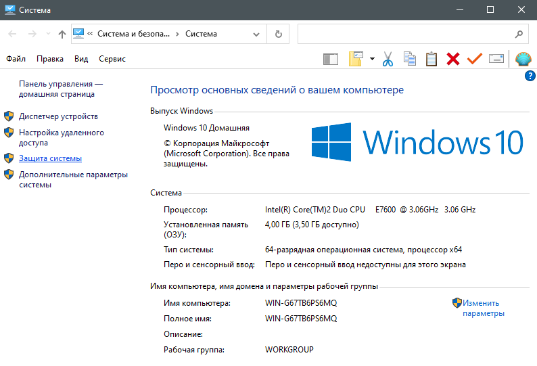
Task: Open Диспетчер устройств link
Action: coord(58,116)
